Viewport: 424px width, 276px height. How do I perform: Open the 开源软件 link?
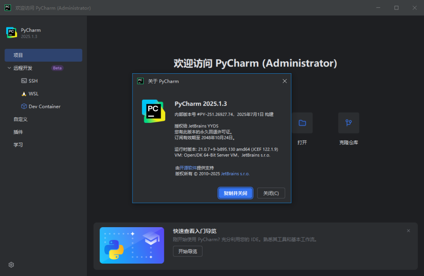click(188, 168)
